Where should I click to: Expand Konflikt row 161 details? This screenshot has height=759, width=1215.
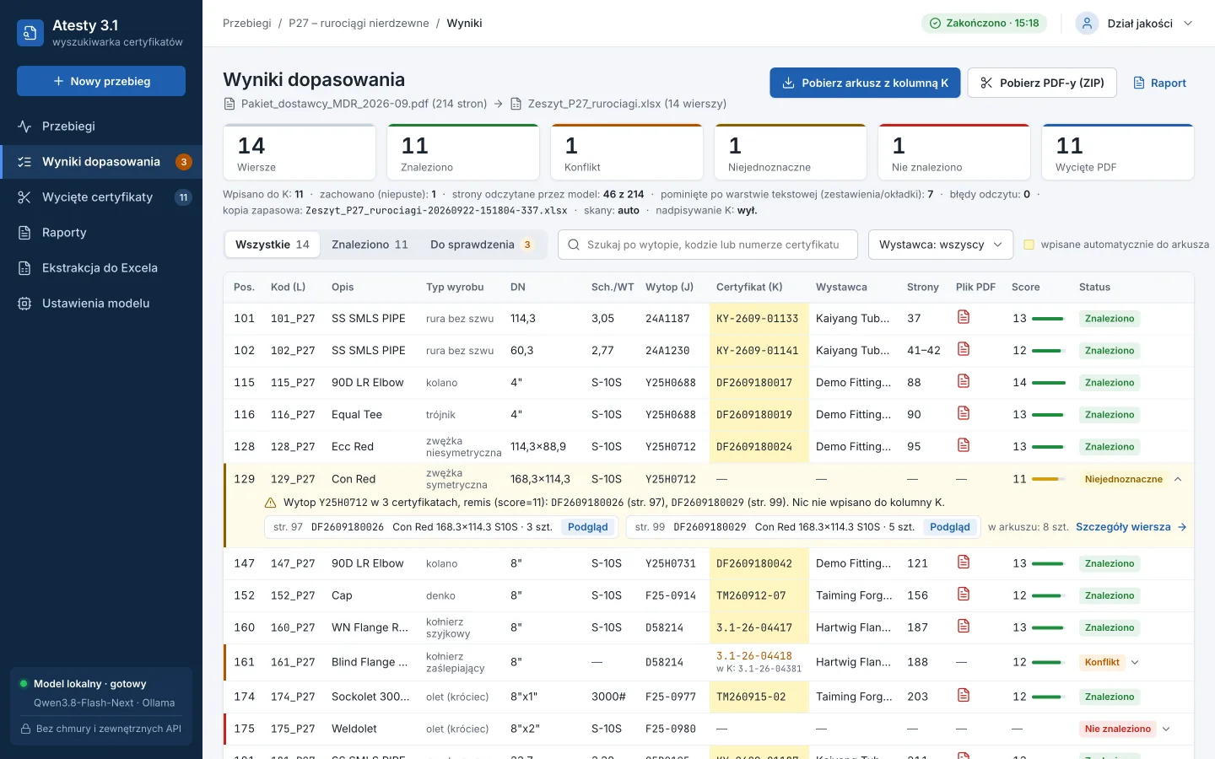click(1135, 662)
